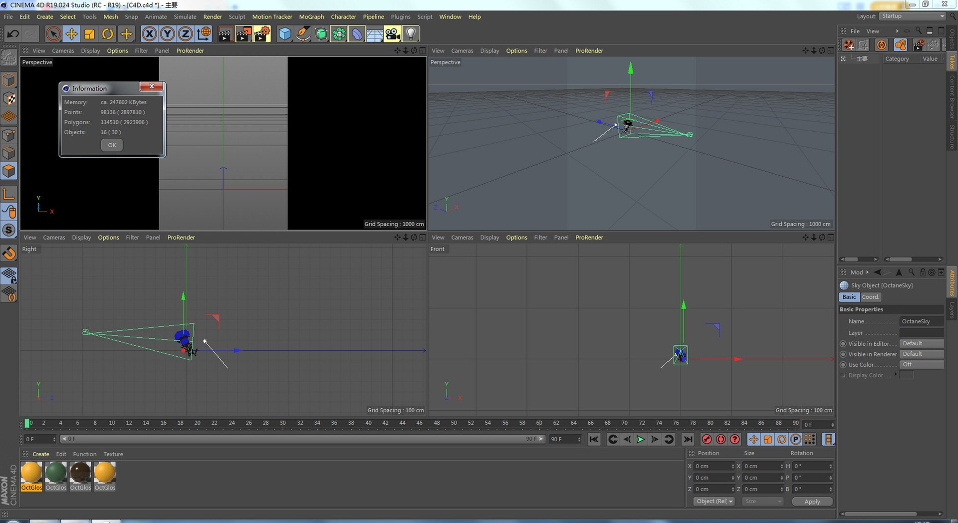This screenshot has width=958, height=523.
Task: Open the Object (Rel) dropdown
Action: tap(714, 502)
